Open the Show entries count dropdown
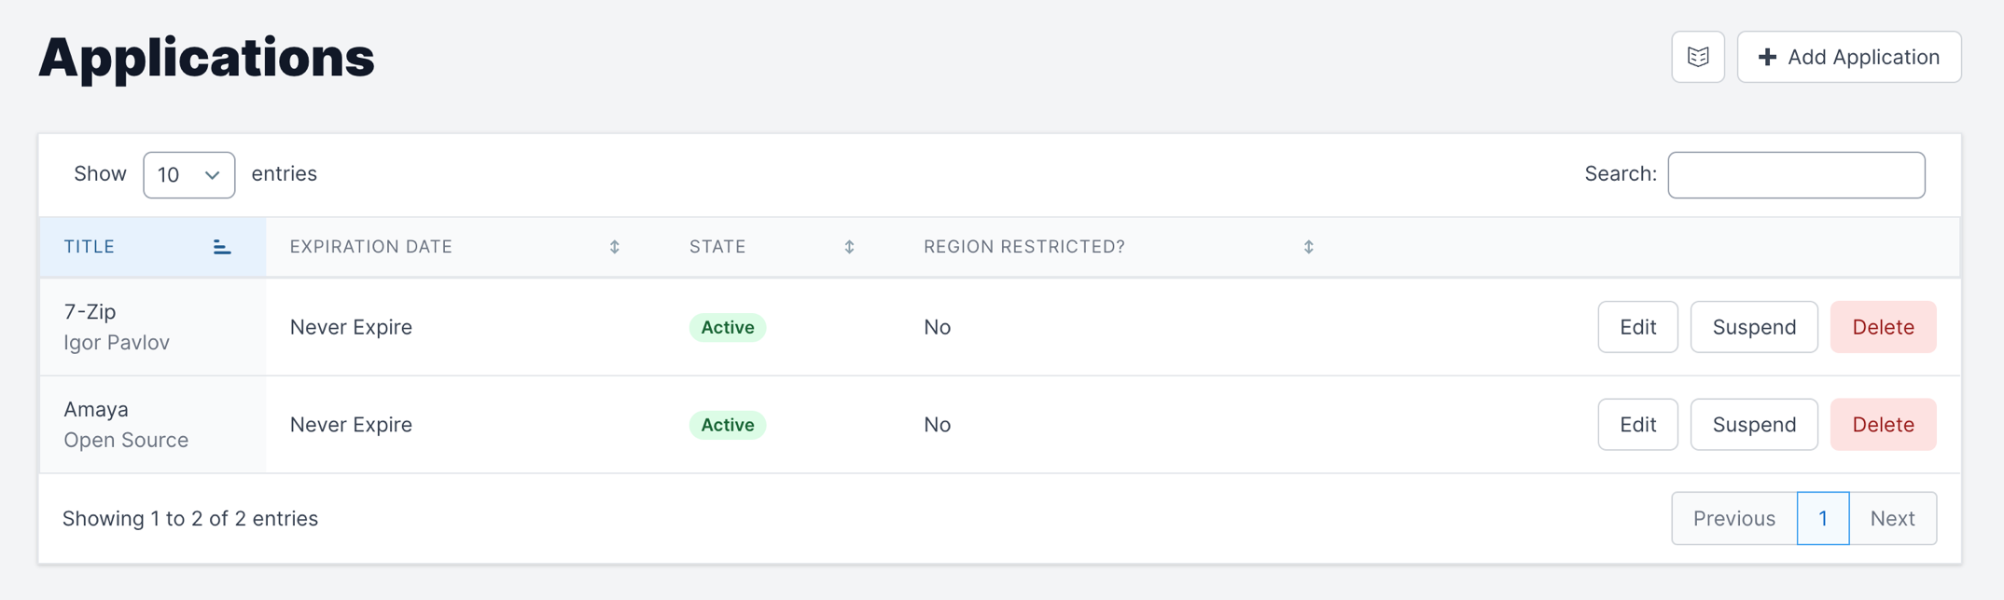The width and height of the screenshot is (2004, 600). (188, 175)
